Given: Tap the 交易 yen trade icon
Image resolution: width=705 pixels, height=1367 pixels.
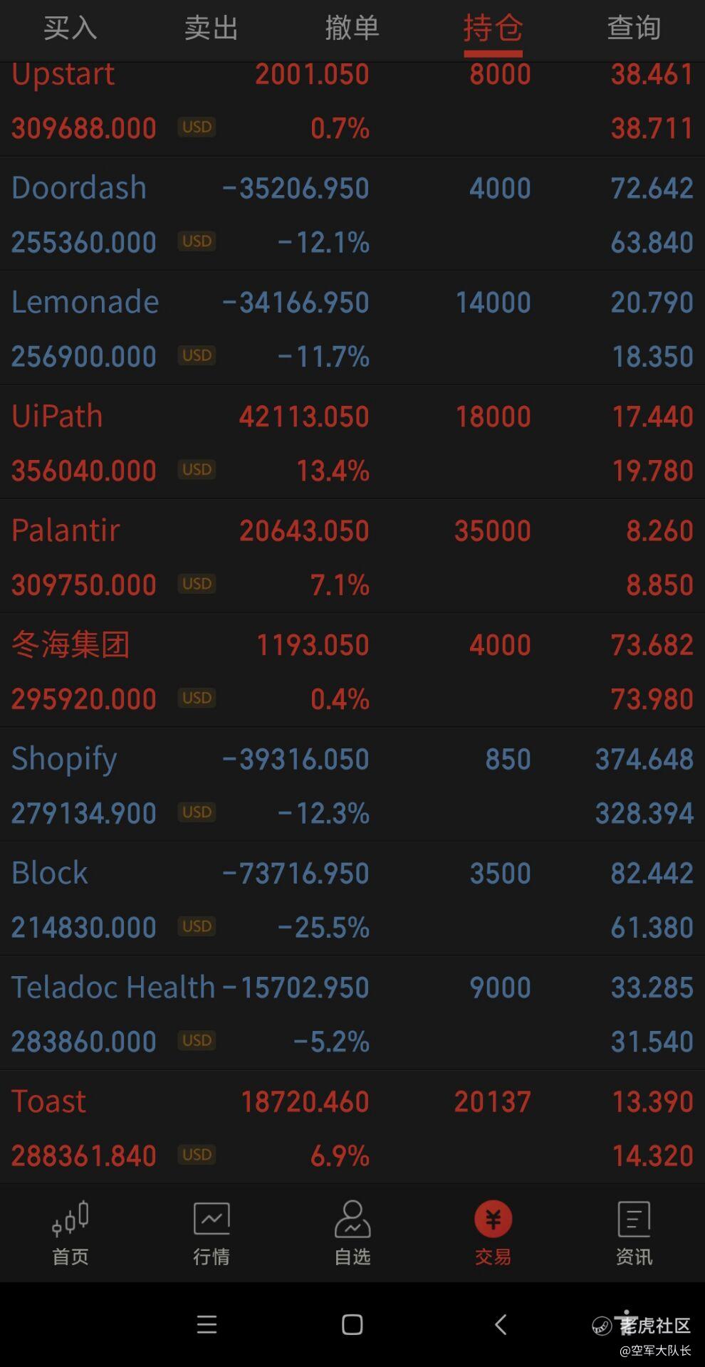Looking at the screenshot, I should pyautogui.click(x=493, y=1219).
